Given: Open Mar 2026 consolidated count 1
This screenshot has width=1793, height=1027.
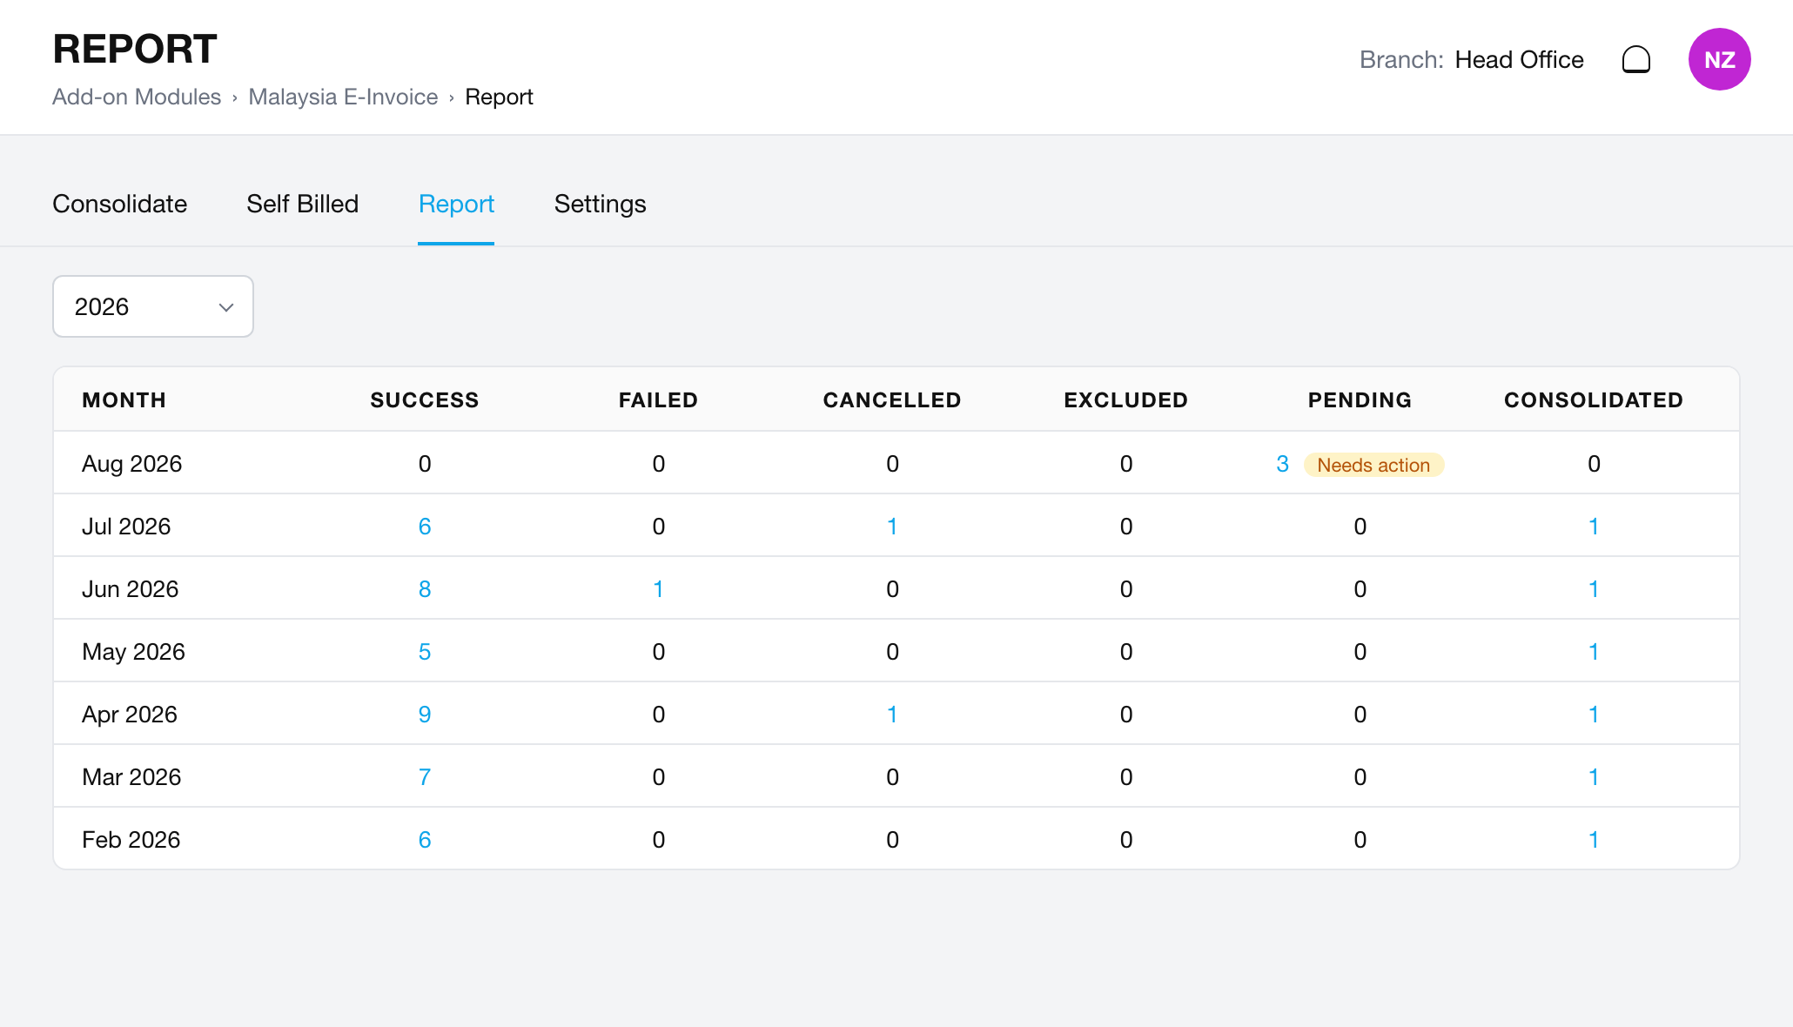Looking at the screenshot, I should tap(1594, 777).
